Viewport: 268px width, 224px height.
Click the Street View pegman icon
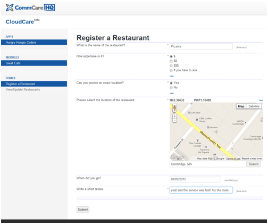point(174,107)
